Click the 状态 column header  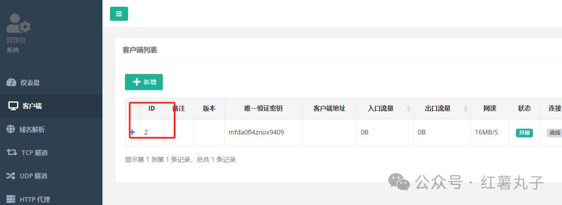525,108
